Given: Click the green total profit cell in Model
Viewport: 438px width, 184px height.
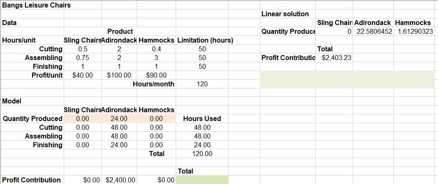Looking at the screenshot, I should tap(202, 180).
